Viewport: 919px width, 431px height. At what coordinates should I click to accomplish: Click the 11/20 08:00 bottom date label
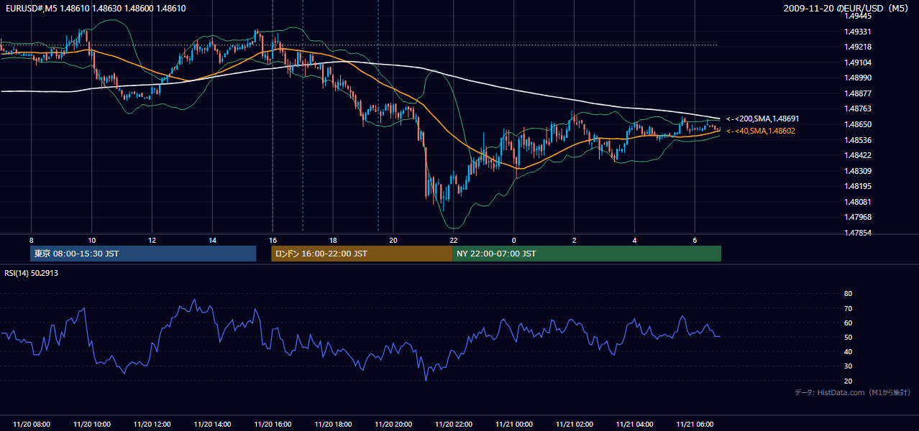(x=32, y=425)
